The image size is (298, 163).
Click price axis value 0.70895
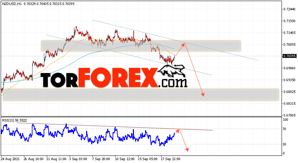click(x=289, y=45)
